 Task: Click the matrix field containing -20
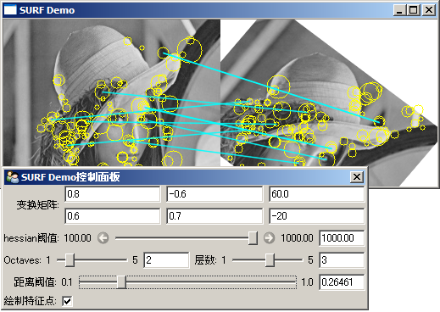point(317,216)
